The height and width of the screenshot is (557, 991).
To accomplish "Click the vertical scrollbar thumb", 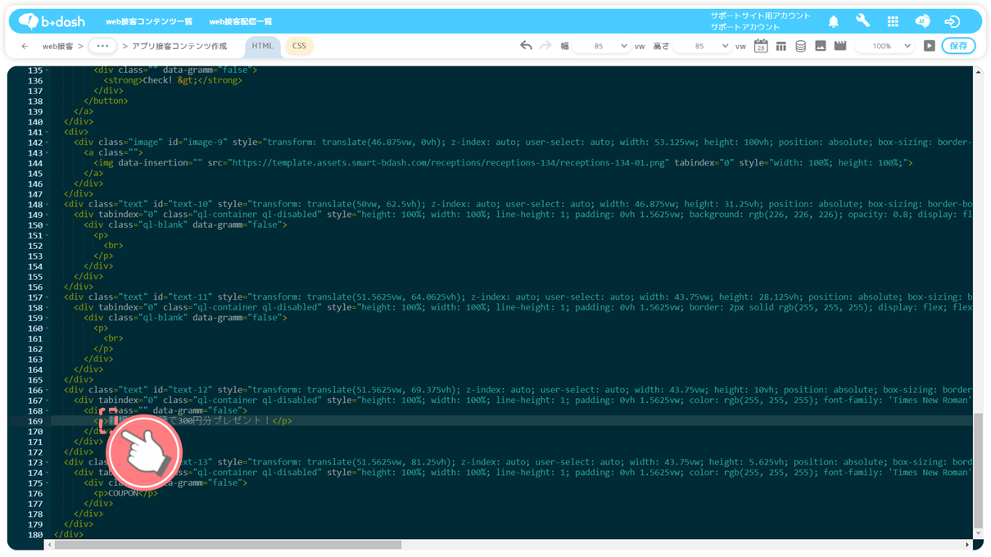I will (978, 471).
